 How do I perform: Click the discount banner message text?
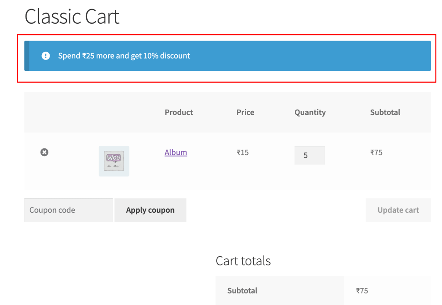[x=124, y=55]
